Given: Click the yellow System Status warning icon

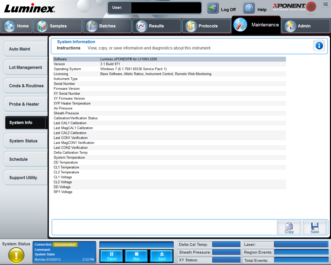Looking at the screenshot, I should click(x=16, y=255).
